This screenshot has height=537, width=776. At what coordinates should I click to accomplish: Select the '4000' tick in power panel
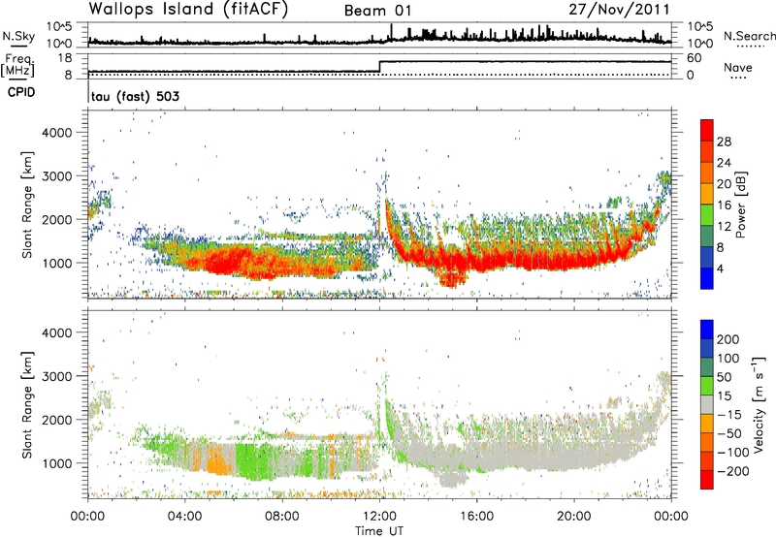[56, 133]
